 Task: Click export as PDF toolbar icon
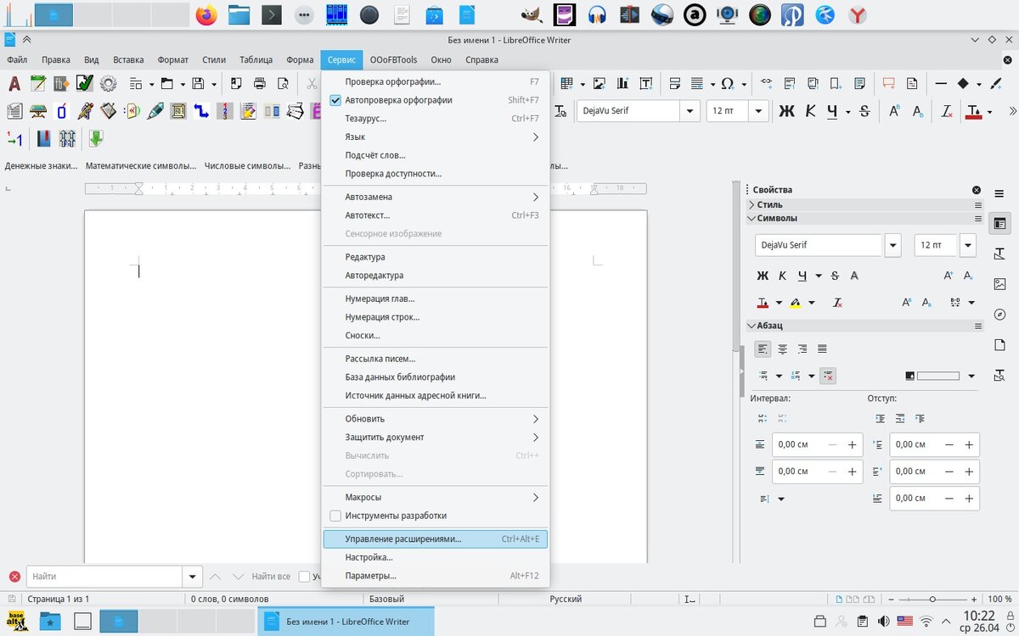[236, 83]
